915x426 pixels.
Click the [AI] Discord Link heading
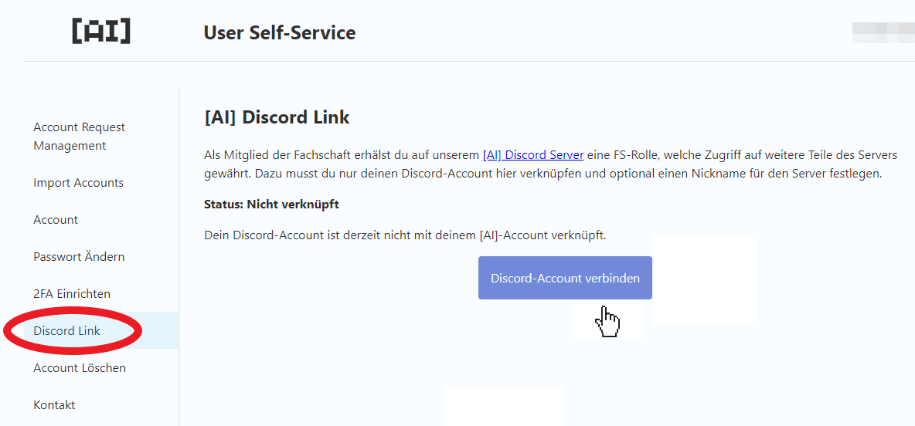coord(277,117)
